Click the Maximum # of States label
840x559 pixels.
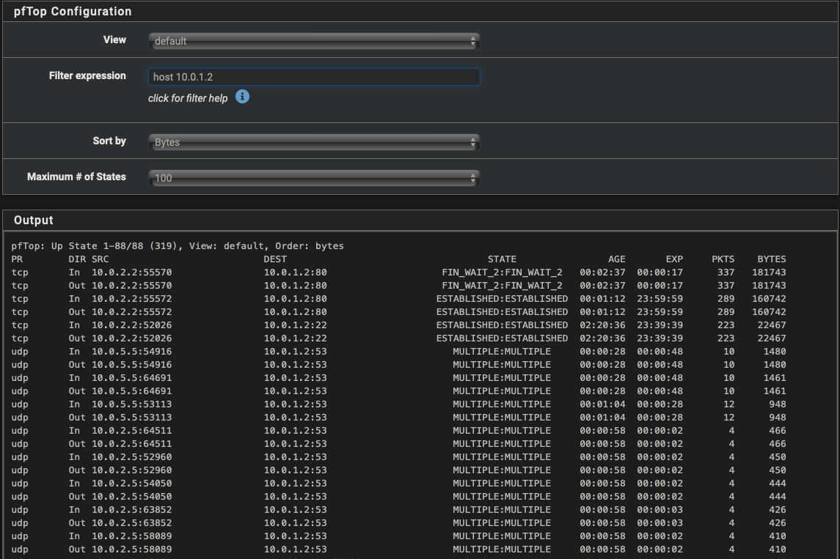(x=76, y=177)
